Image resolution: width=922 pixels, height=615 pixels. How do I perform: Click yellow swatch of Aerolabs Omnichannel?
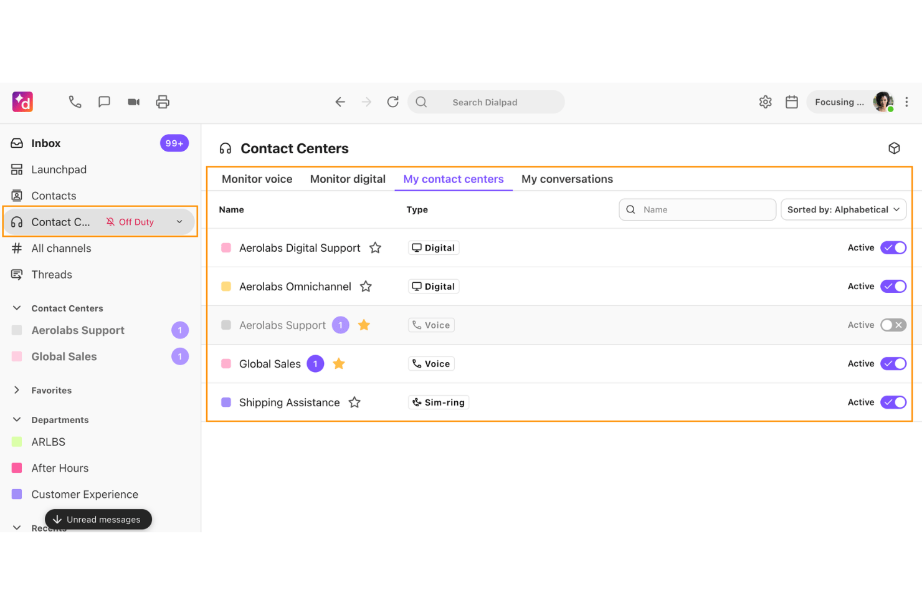(x=226, y=287)
